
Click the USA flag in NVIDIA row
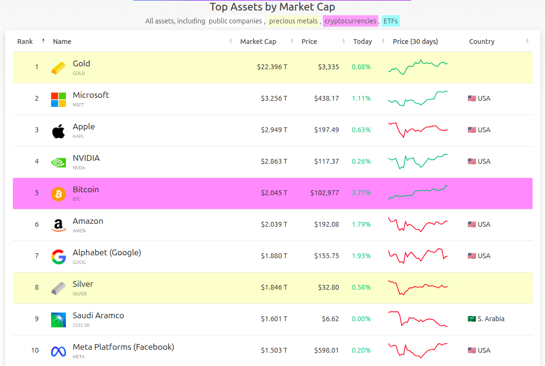coord(471,161)
